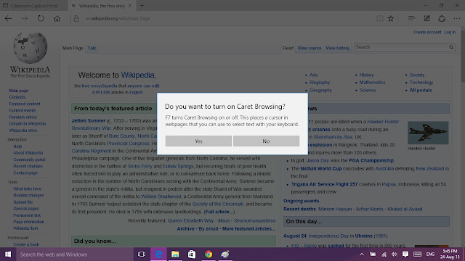Click the taskbar clock and date
The width and height of the screenshot is (465, 261).
click(x=450, y=254)
